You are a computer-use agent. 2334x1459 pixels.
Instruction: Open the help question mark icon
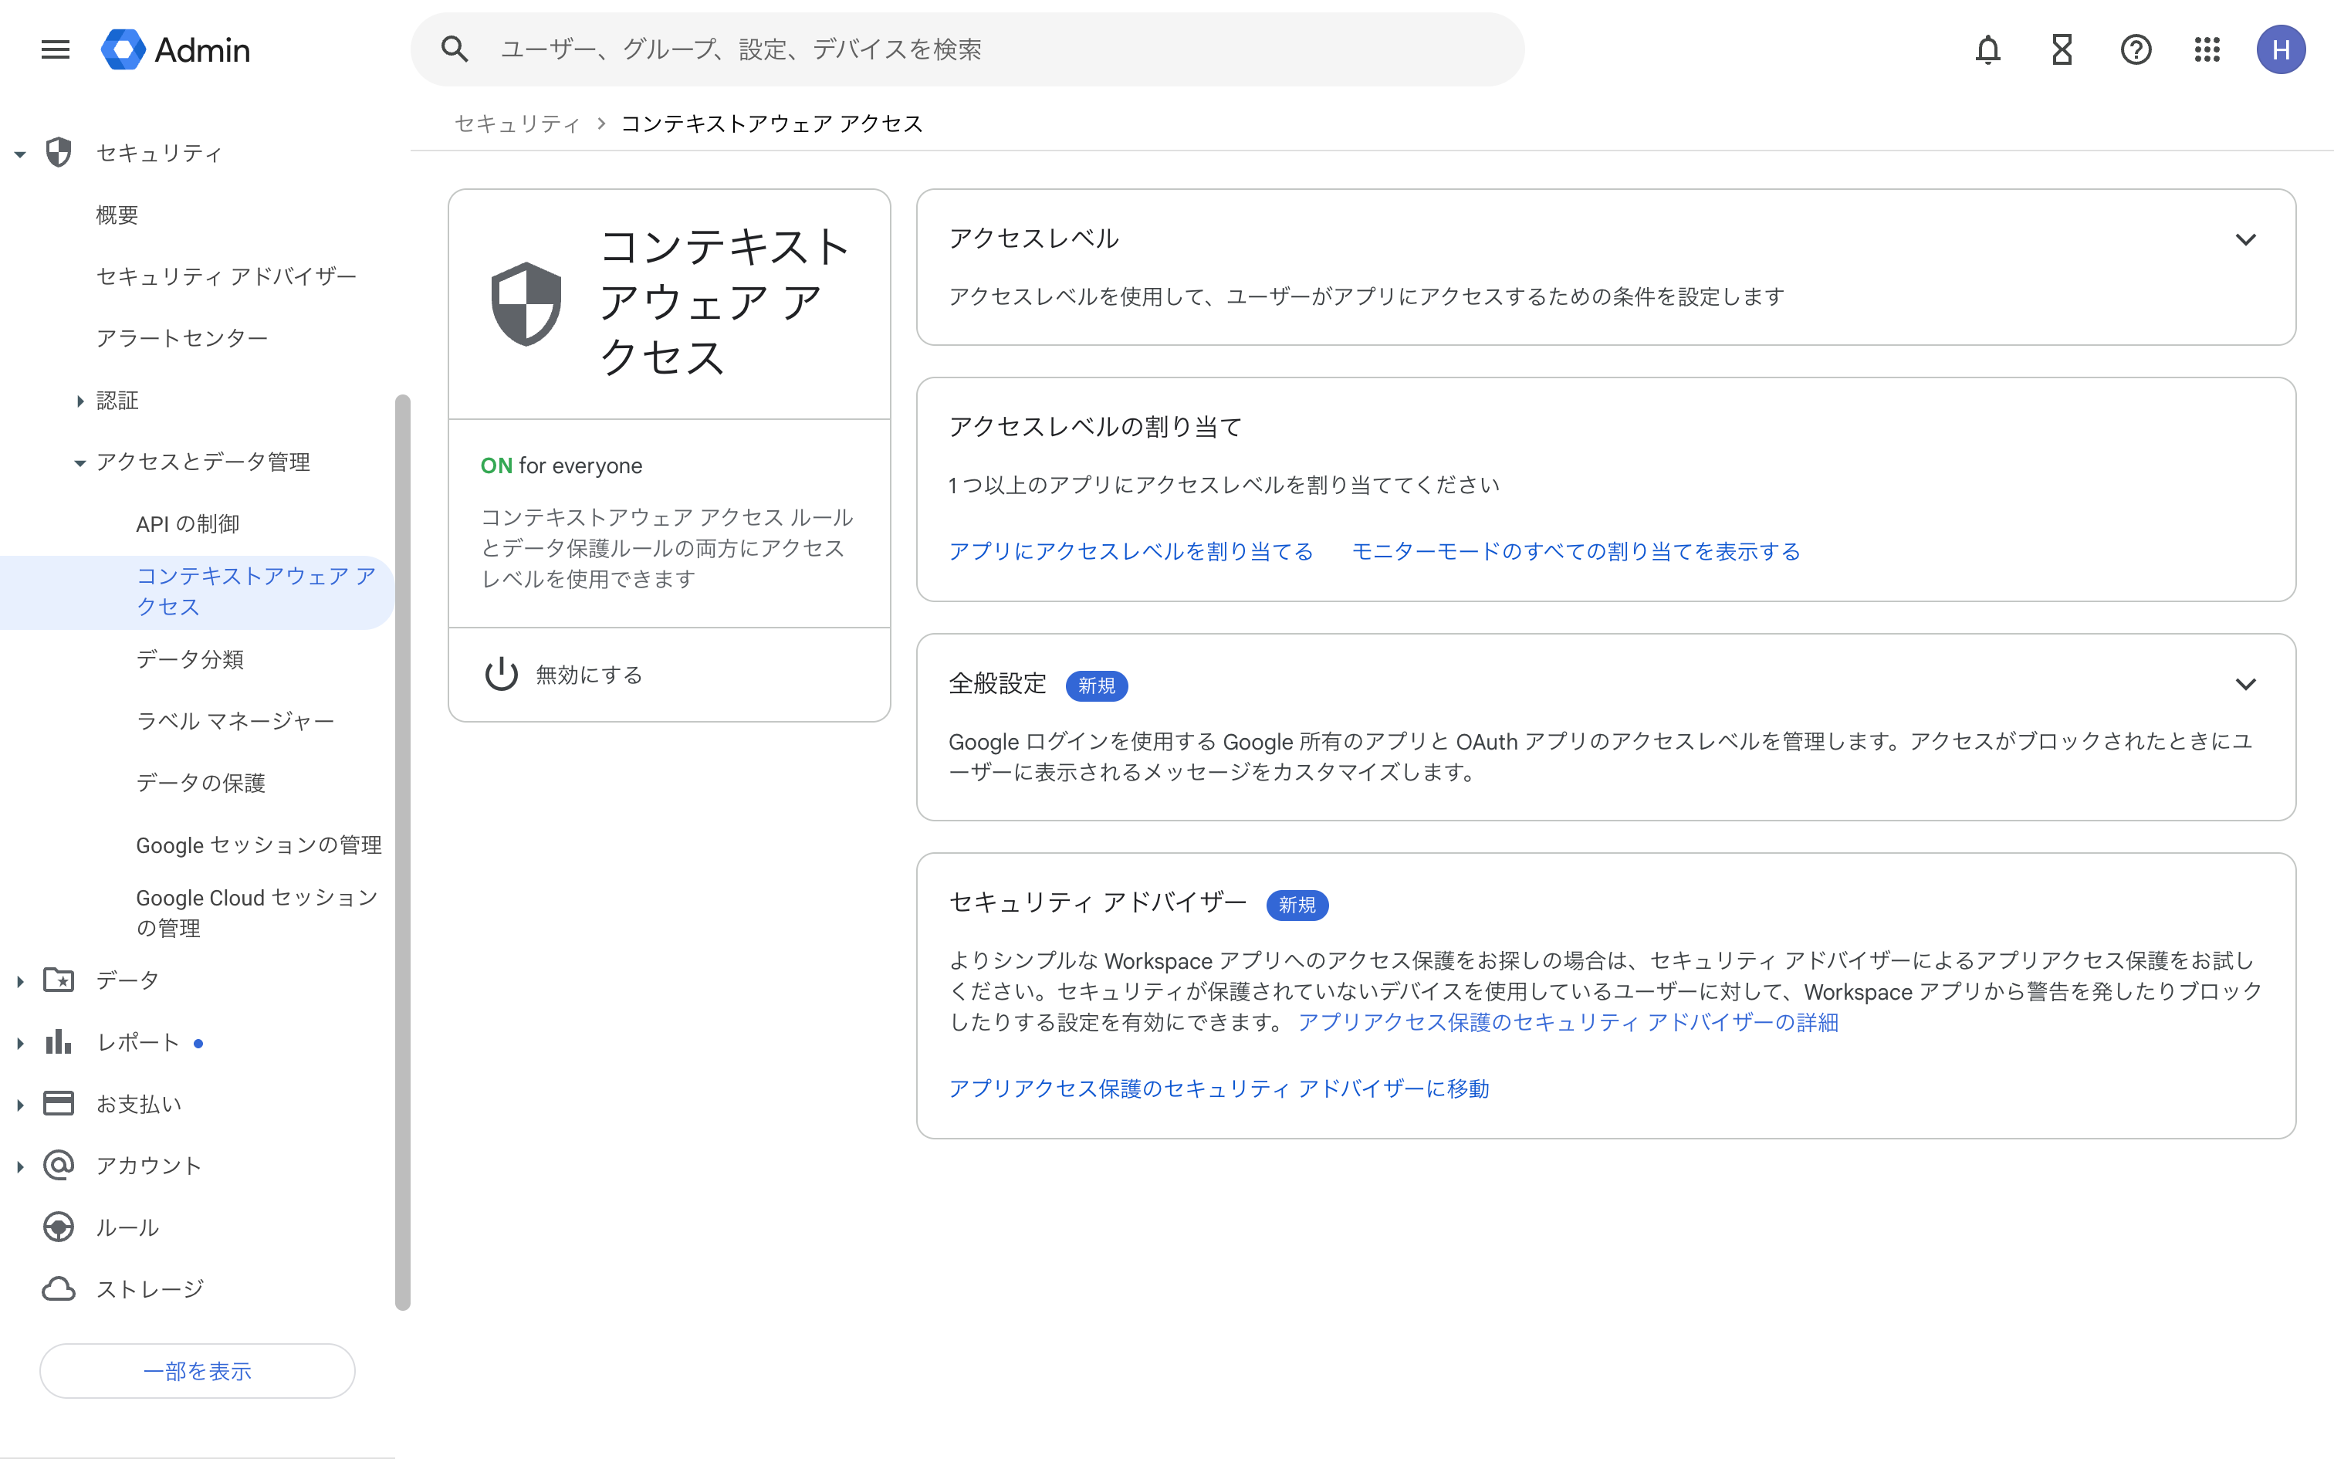[x=2136, y=49]
